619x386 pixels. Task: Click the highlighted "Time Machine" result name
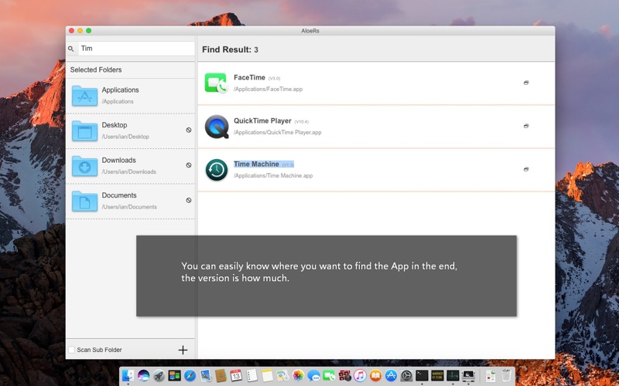tap(256, 164)
